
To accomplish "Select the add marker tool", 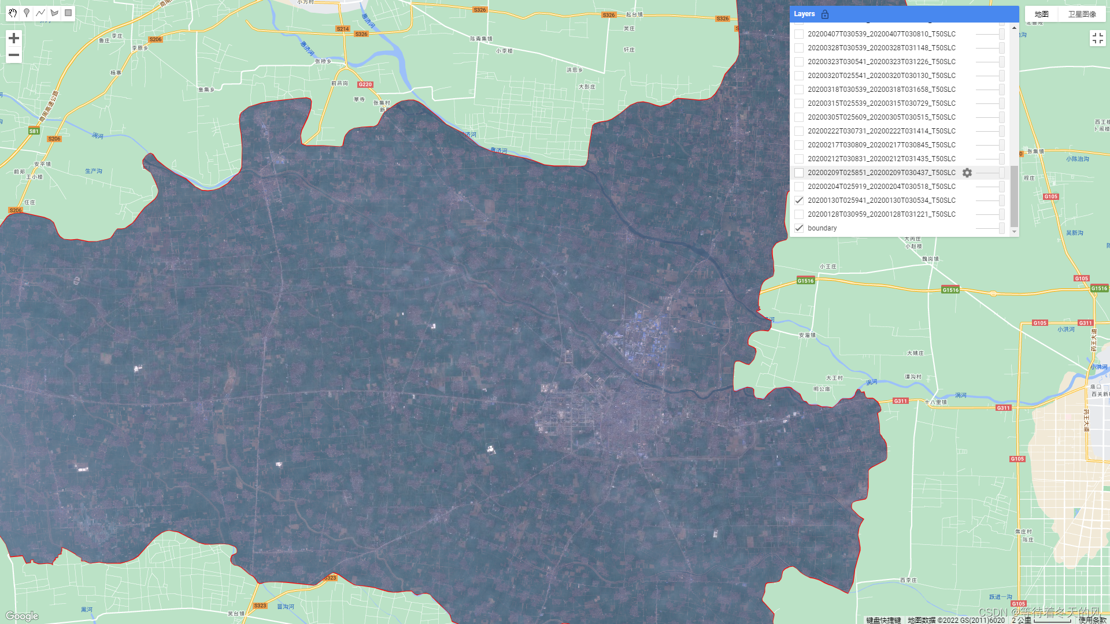I will pyautogui.click(x=27, y=13).
